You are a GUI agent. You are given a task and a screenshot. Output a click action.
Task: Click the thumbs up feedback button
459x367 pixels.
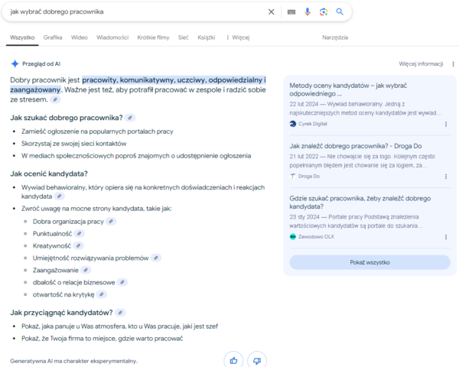coord(233,360)
